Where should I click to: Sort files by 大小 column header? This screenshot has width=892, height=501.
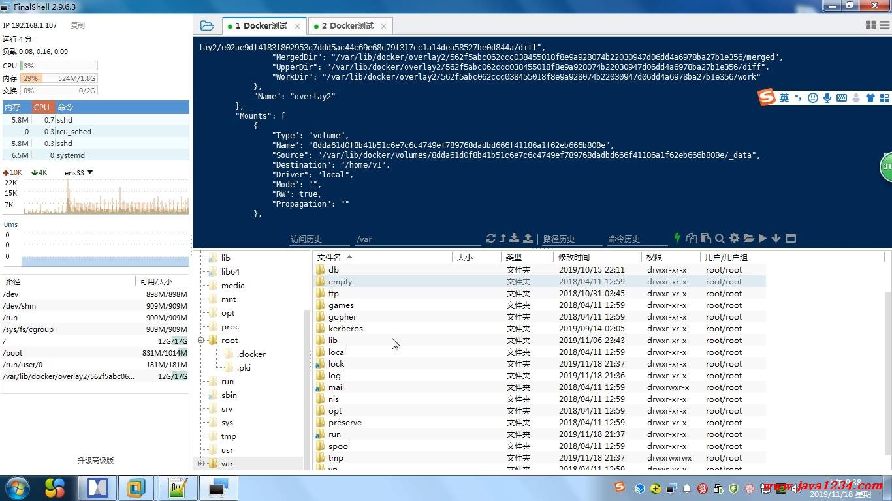coord(477,257)
